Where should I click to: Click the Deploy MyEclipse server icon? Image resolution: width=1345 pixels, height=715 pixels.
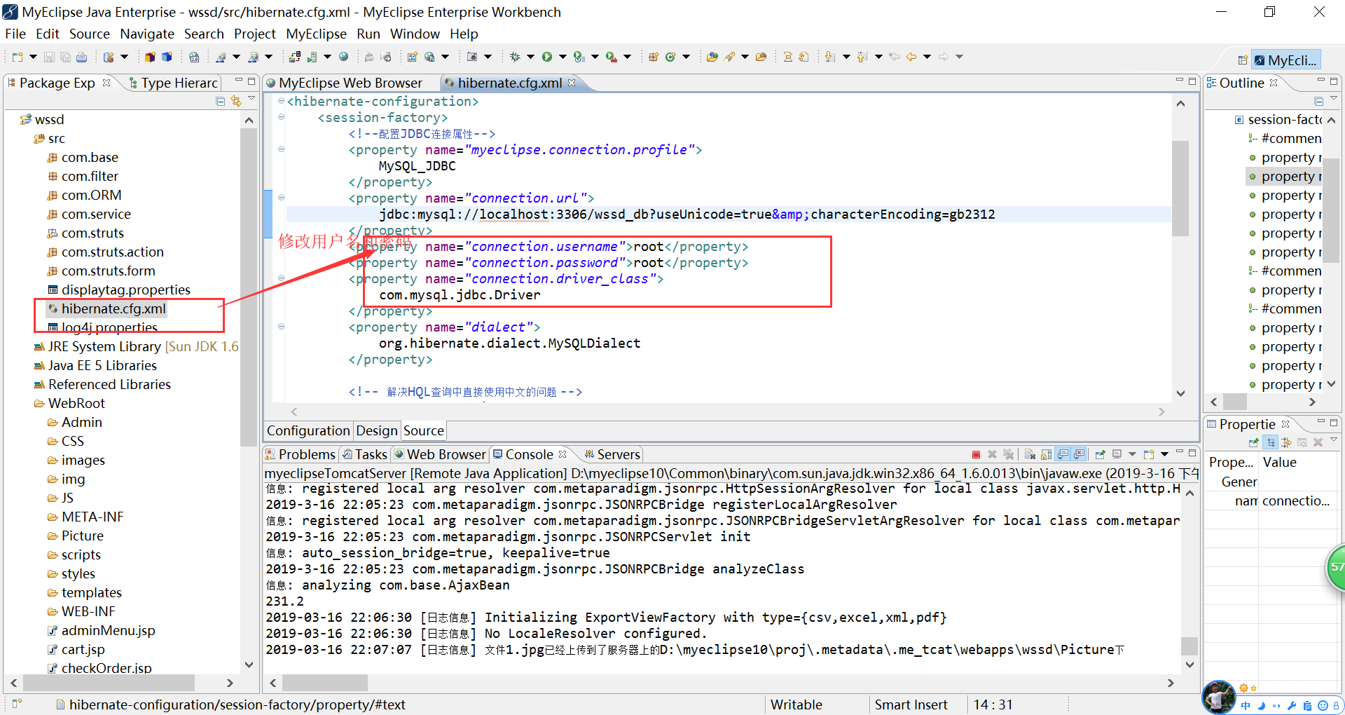click(x=295, y=57)
